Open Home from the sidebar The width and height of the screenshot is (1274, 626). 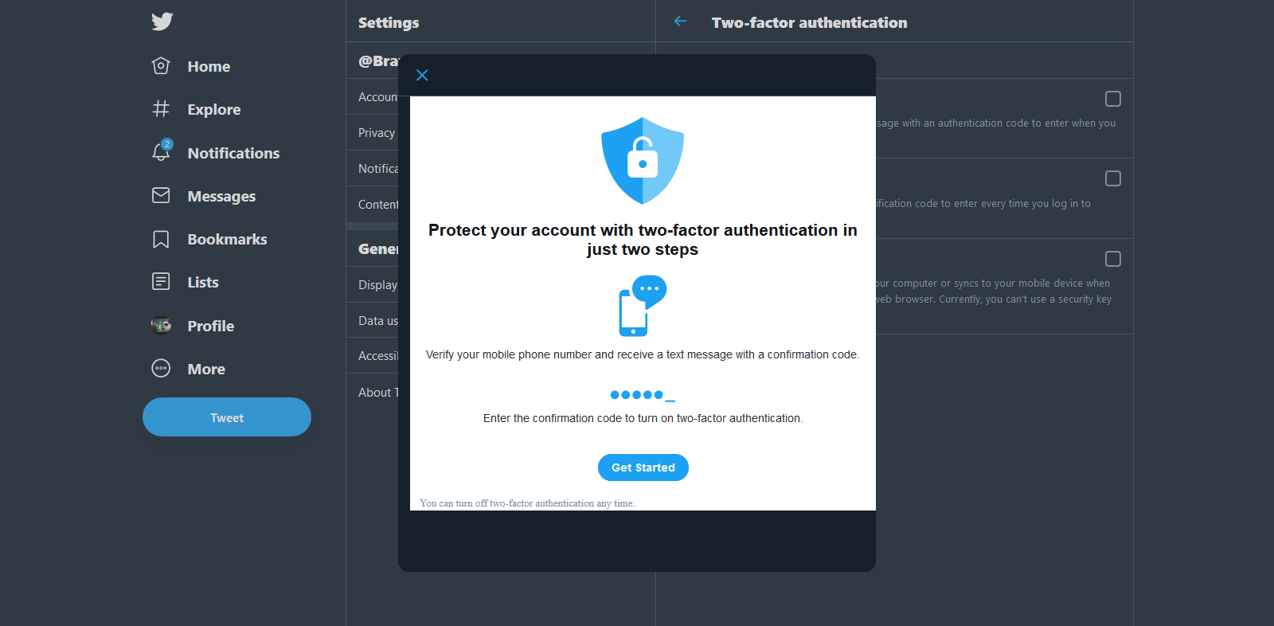point(191,66)
